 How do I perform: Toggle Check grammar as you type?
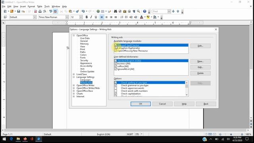(x=115, y=85)
